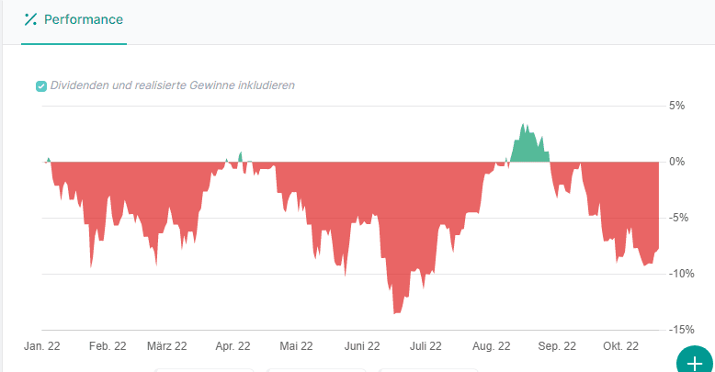The image size is (715, 372).
Task: Click the März 22 axis label
Action: pyautogui.click(x=167, y=346)
